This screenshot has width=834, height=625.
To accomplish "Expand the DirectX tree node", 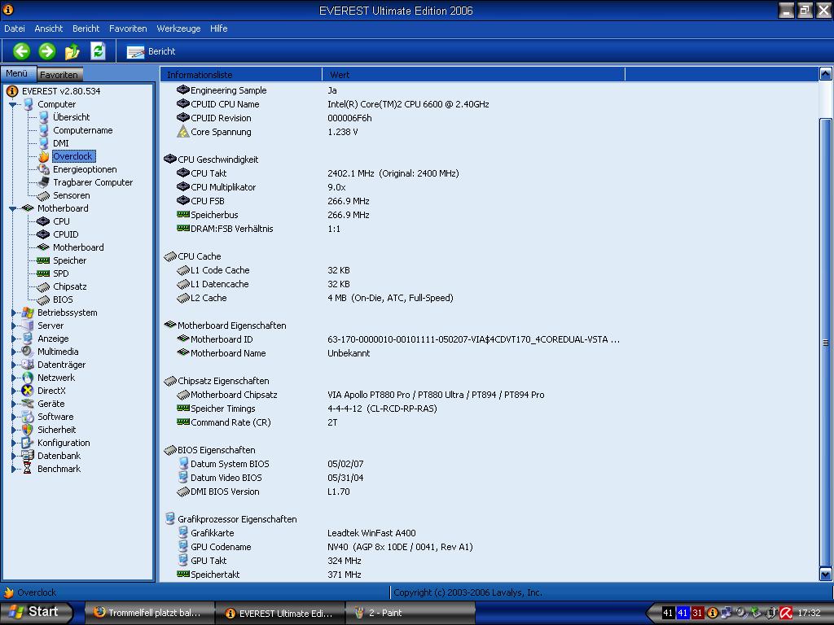I will point(13,391).
